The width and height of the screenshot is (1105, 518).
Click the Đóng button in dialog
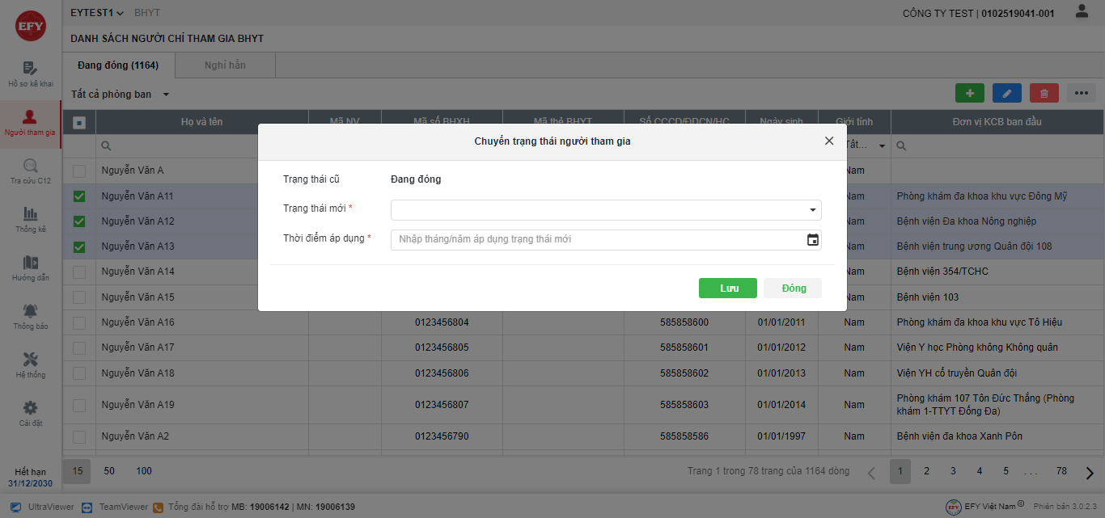point(793,288)
